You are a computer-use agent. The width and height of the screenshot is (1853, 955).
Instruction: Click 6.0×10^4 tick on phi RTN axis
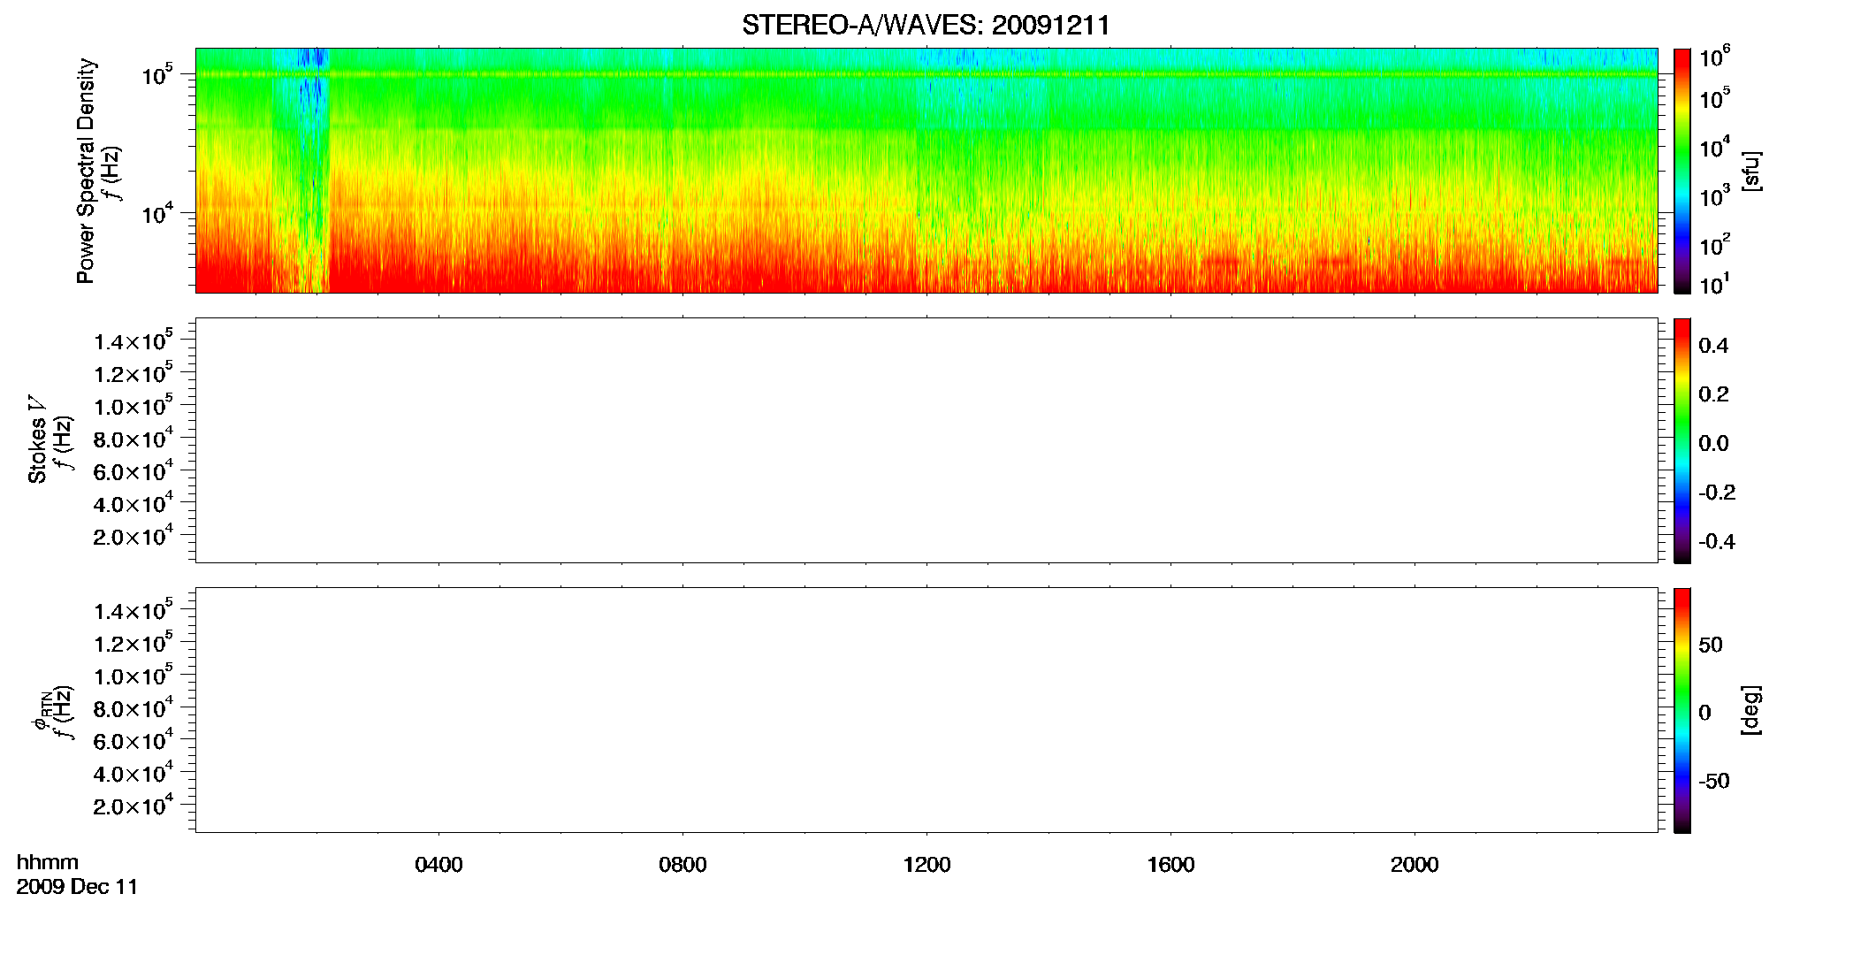(133, 740)
